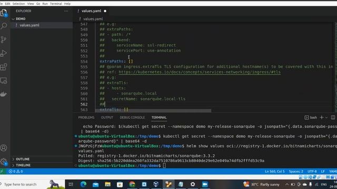Open the Explorer view in activity bar
This screenshot has width=337, height=189.
pos(4,13)
